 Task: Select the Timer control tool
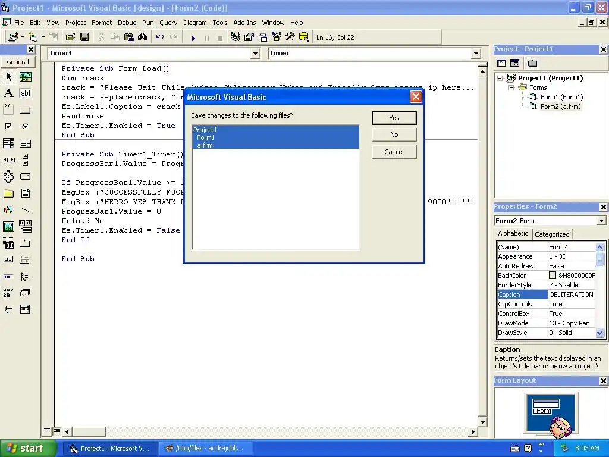pyautogui.click(x=8, y=176)
